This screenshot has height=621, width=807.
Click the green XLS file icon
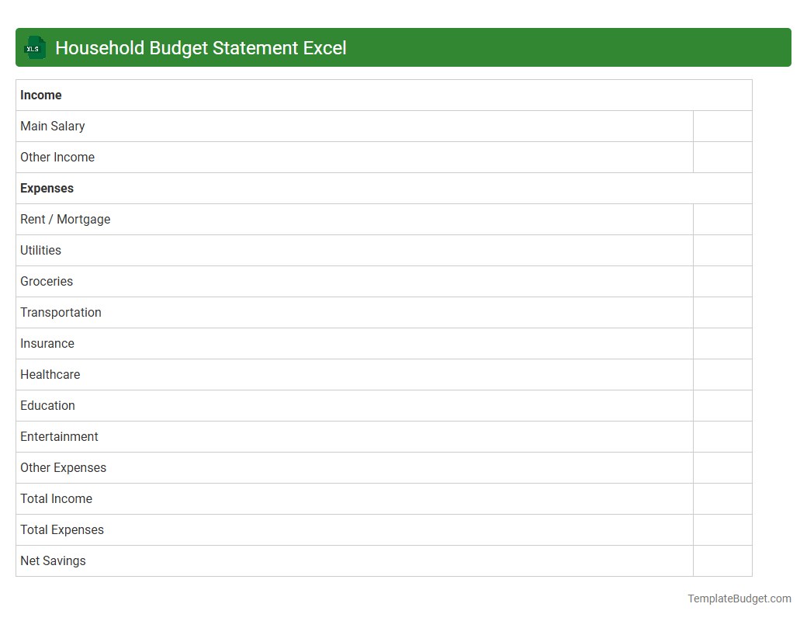34,47
